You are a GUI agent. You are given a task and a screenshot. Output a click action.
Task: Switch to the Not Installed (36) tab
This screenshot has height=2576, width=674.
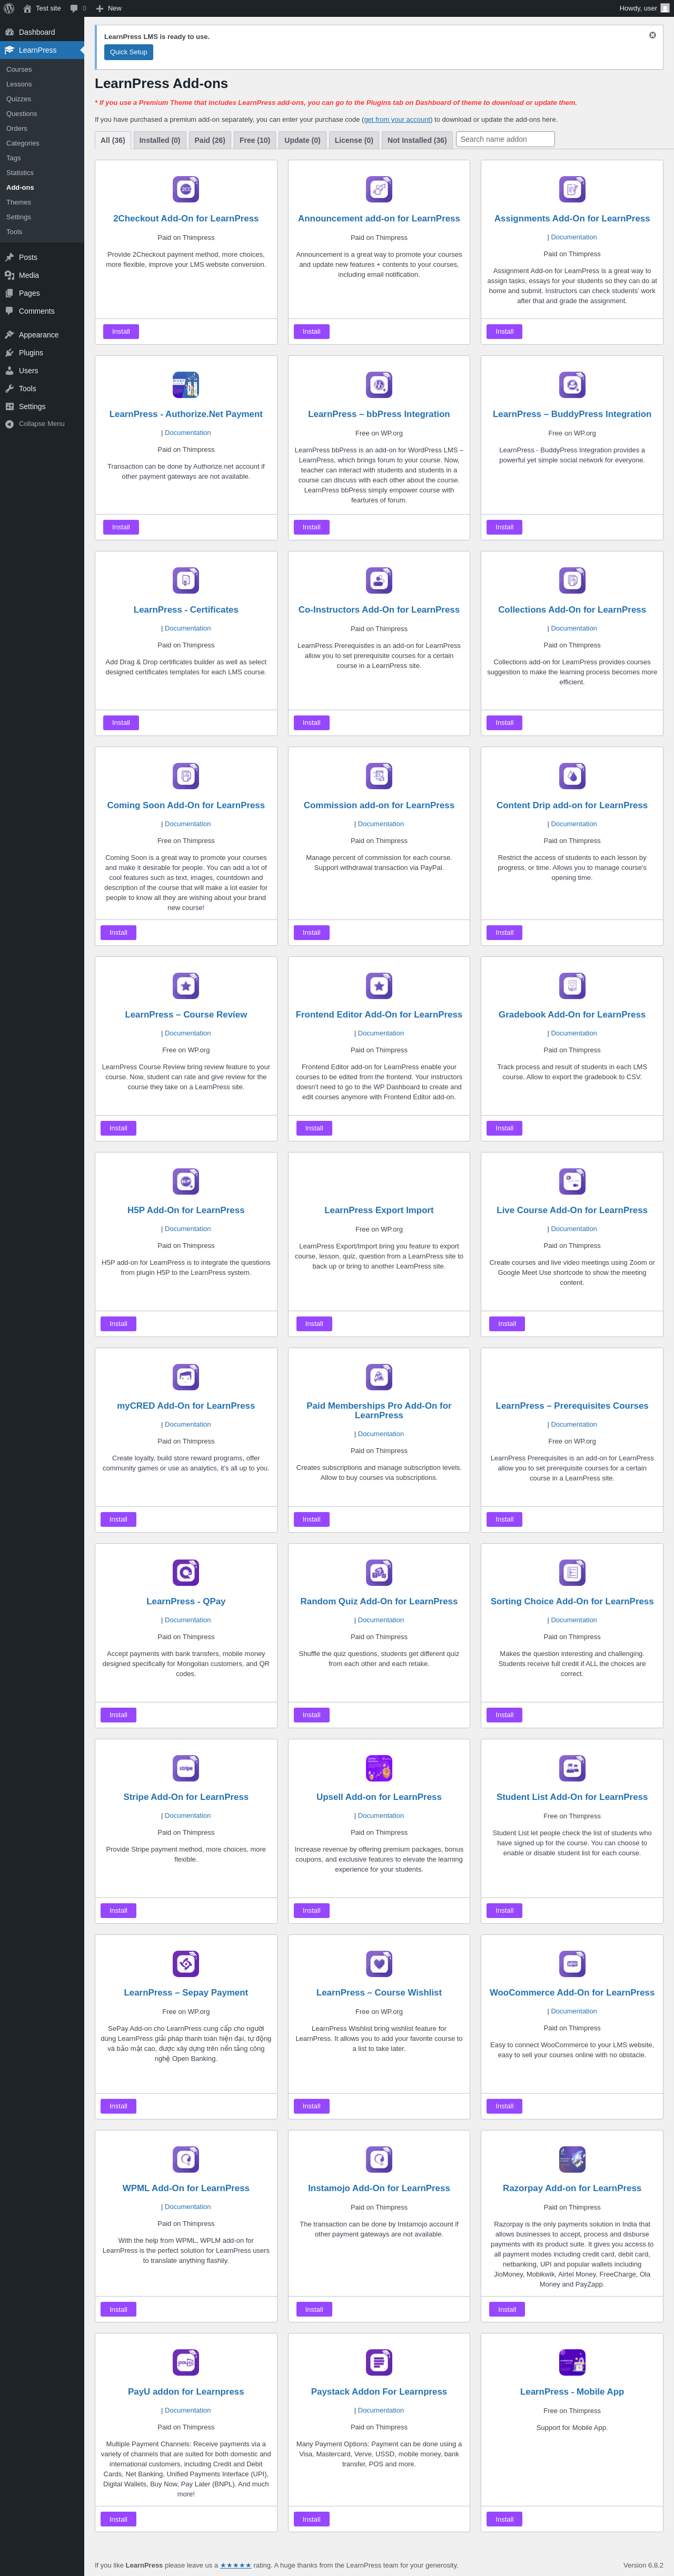point(417,140)
